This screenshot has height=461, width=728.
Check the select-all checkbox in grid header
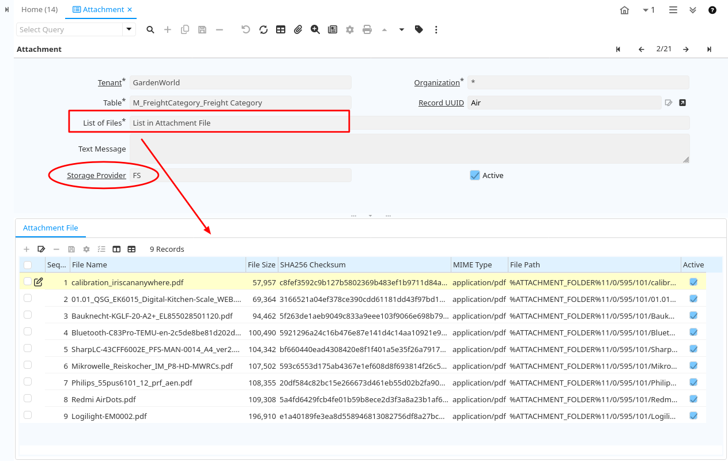pyautogui.click(x=28, y=265)
